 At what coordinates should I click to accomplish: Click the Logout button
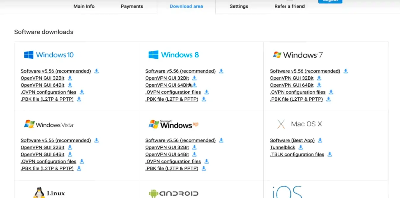330,1
